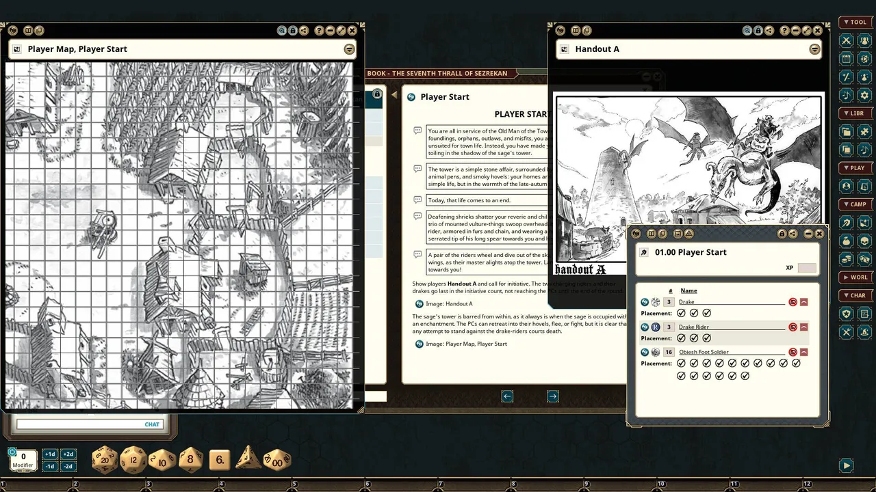Screen dimensions: 876x492
Task: Toggle lock on 01.00 Player Start encounter
Action: point(782,234)
